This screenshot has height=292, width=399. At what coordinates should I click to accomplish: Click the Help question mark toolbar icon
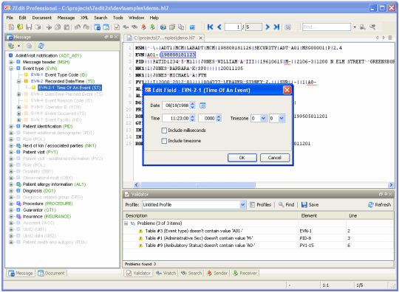coord(192,27)
